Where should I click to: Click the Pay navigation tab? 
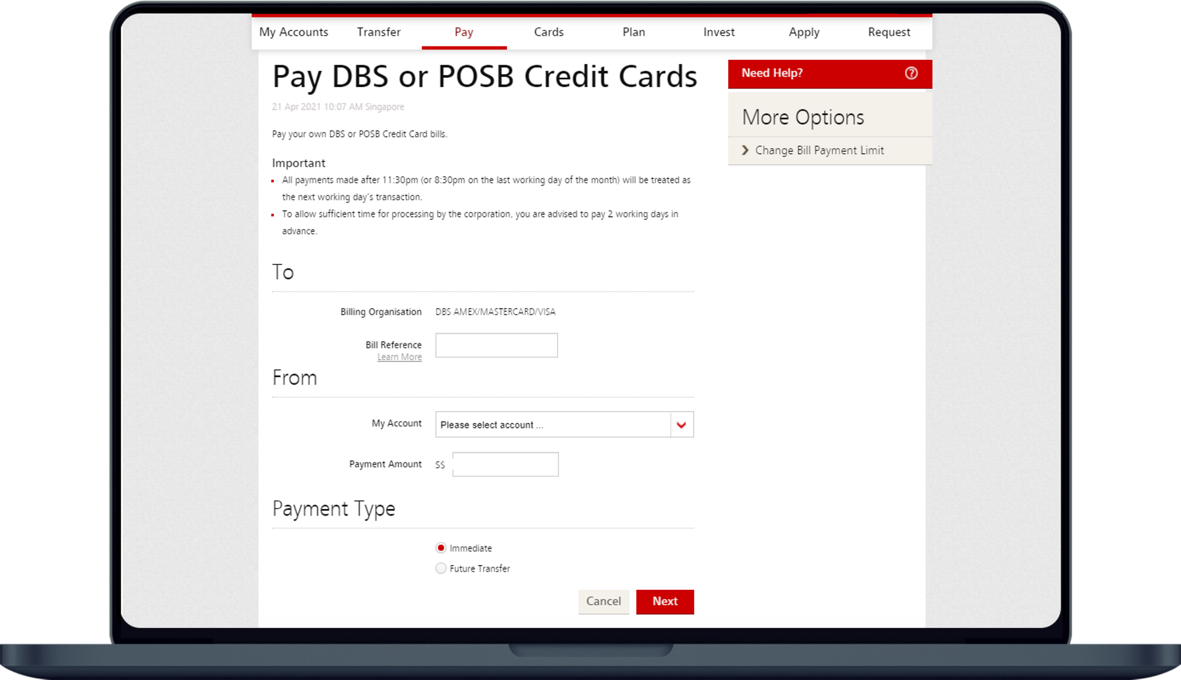click(464, 33)
